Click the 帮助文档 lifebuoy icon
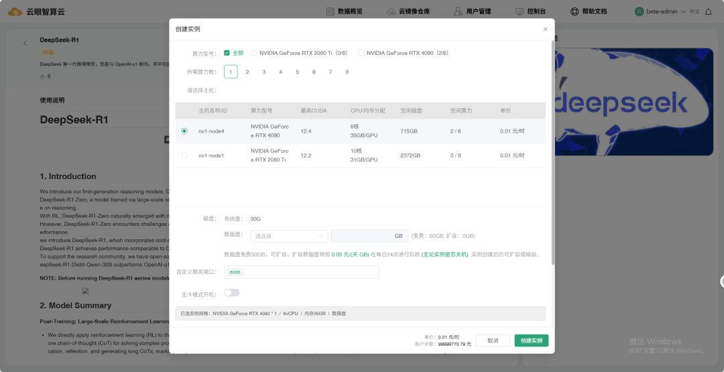The height and width of the screenshot is (372, 724). [575, 11]
